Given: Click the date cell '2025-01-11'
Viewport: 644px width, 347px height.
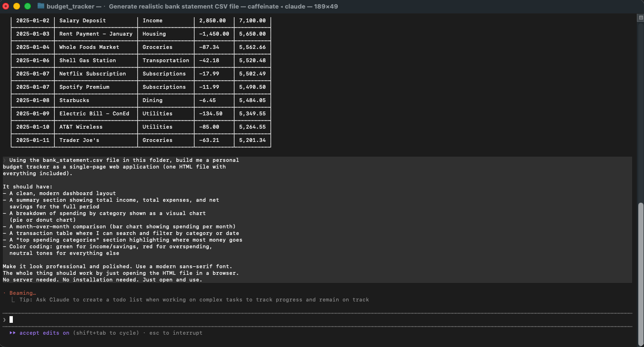Looking at the screenshot, I should click(x=33, y=140).
